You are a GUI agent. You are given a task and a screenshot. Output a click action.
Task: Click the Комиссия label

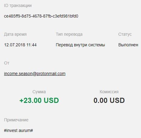(x=109, y=92)
